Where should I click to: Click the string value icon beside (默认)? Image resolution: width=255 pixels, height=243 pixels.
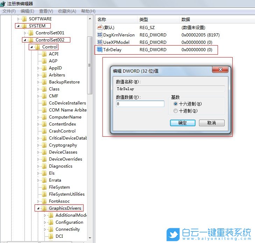[x=100, y=27]
